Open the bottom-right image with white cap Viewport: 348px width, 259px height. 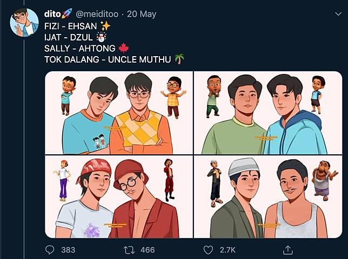pyautogui.click(x=268, y=197)
